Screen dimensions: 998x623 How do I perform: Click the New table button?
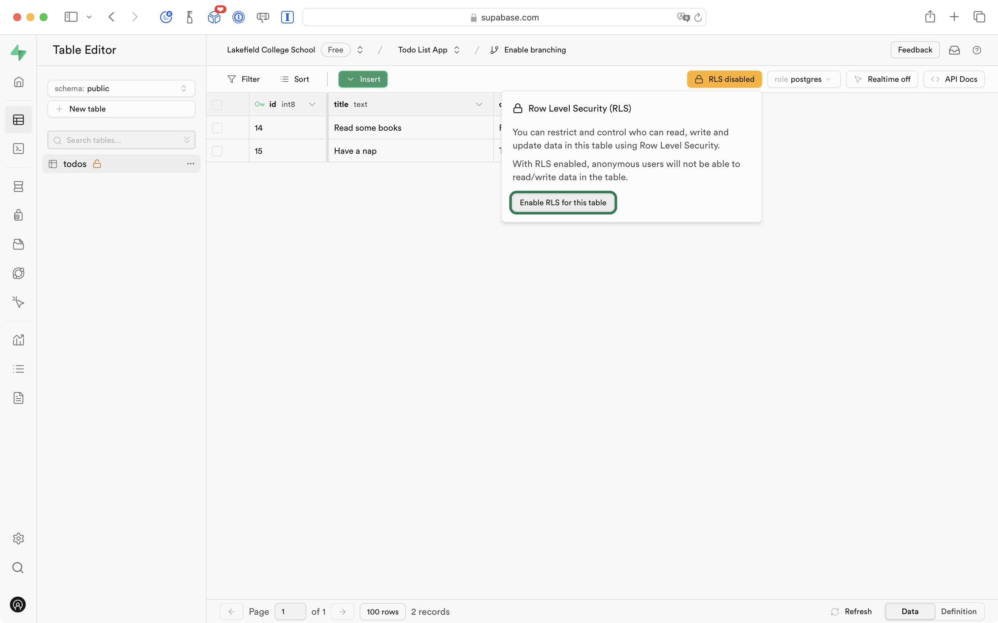121,109
